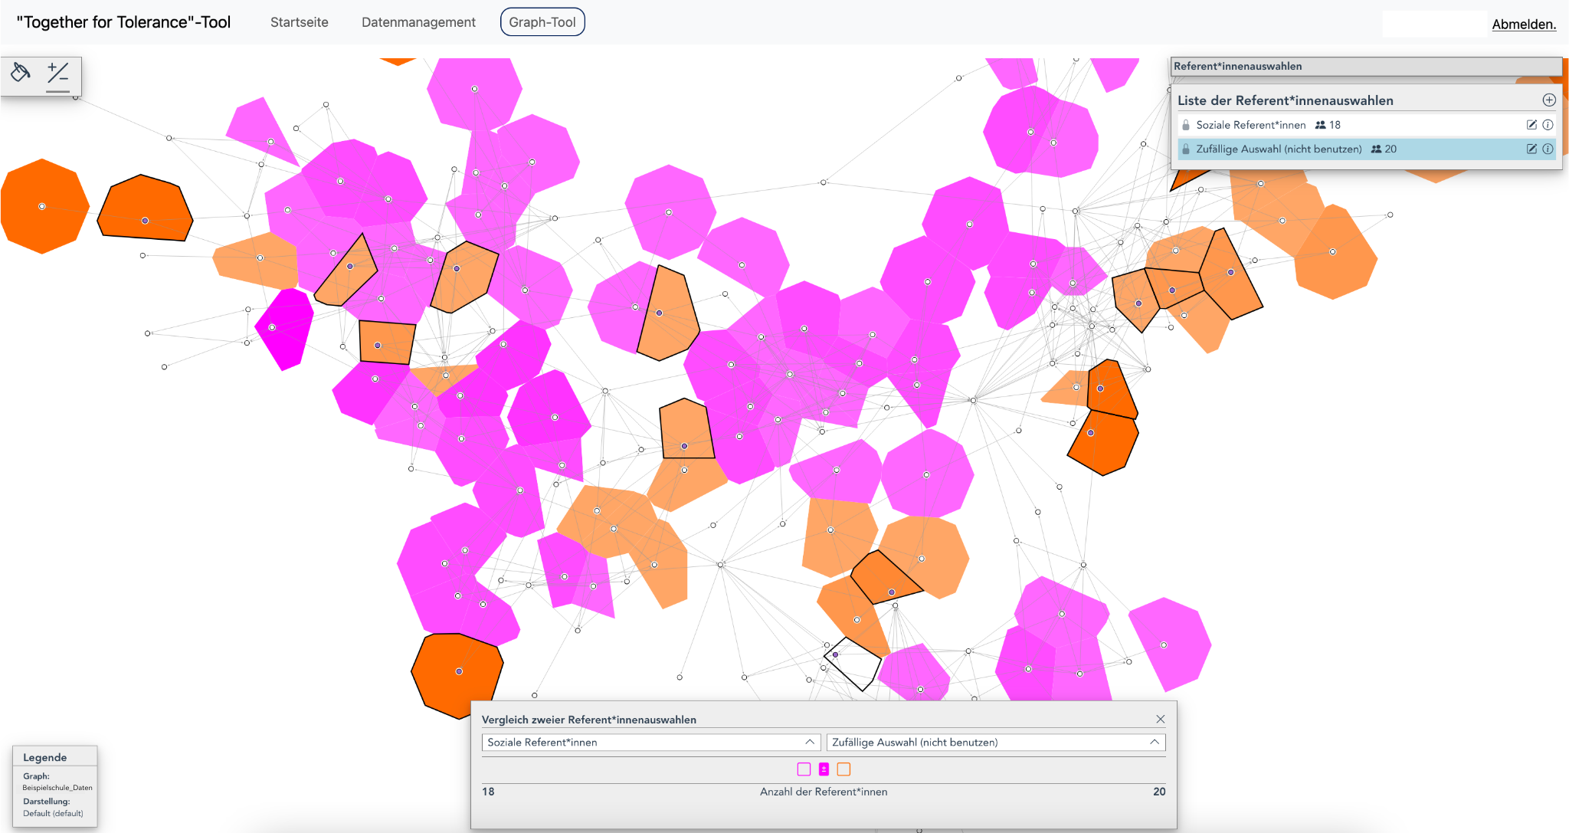Select the paint bucket coloring tool
The image size is (1569, 833).
coord(21,73)
